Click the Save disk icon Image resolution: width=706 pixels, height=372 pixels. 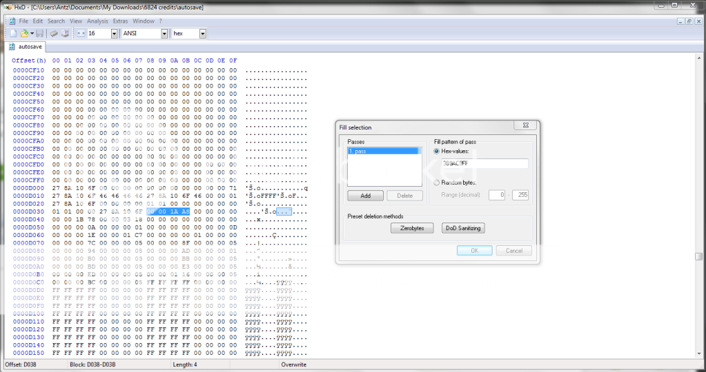pyautogui.click(x=39, y=33)
